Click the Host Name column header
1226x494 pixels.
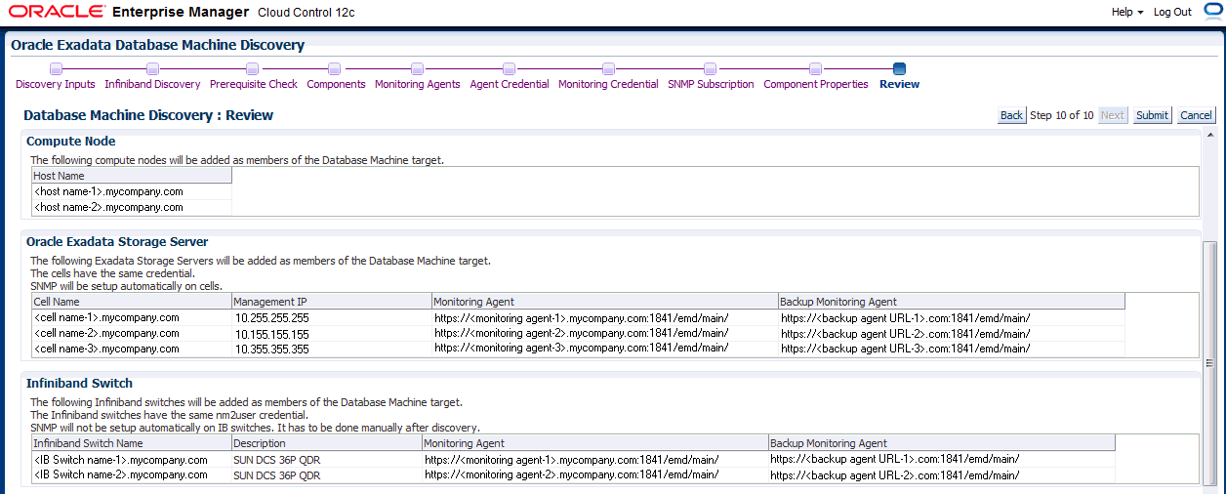click(x=131, y=176)
